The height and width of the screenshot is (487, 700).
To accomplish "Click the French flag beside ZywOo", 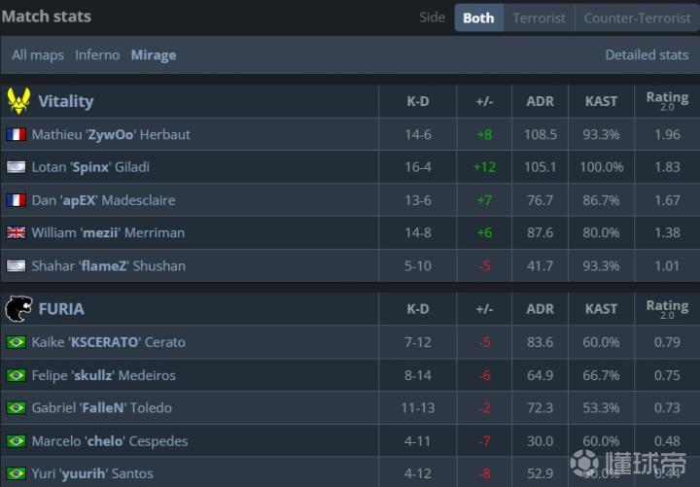I will click(16, 134).
